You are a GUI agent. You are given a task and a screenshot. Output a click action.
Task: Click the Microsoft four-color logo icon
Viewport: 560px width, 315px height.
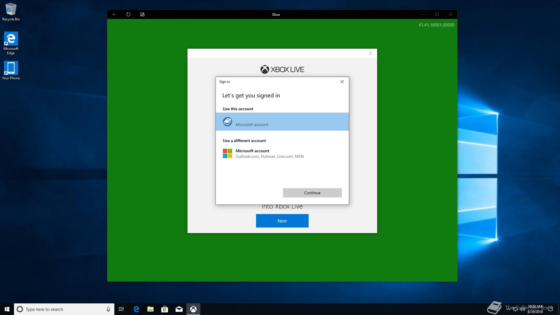pyautogui.click(x=228, y=153)
